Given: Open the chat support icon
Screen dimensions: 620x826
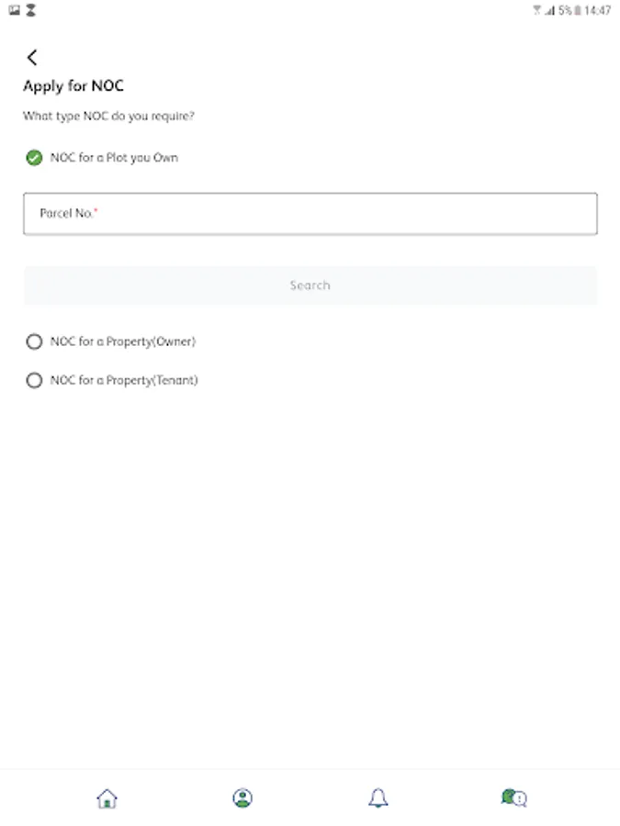Looking at the screenshot, I should (513, 798).
